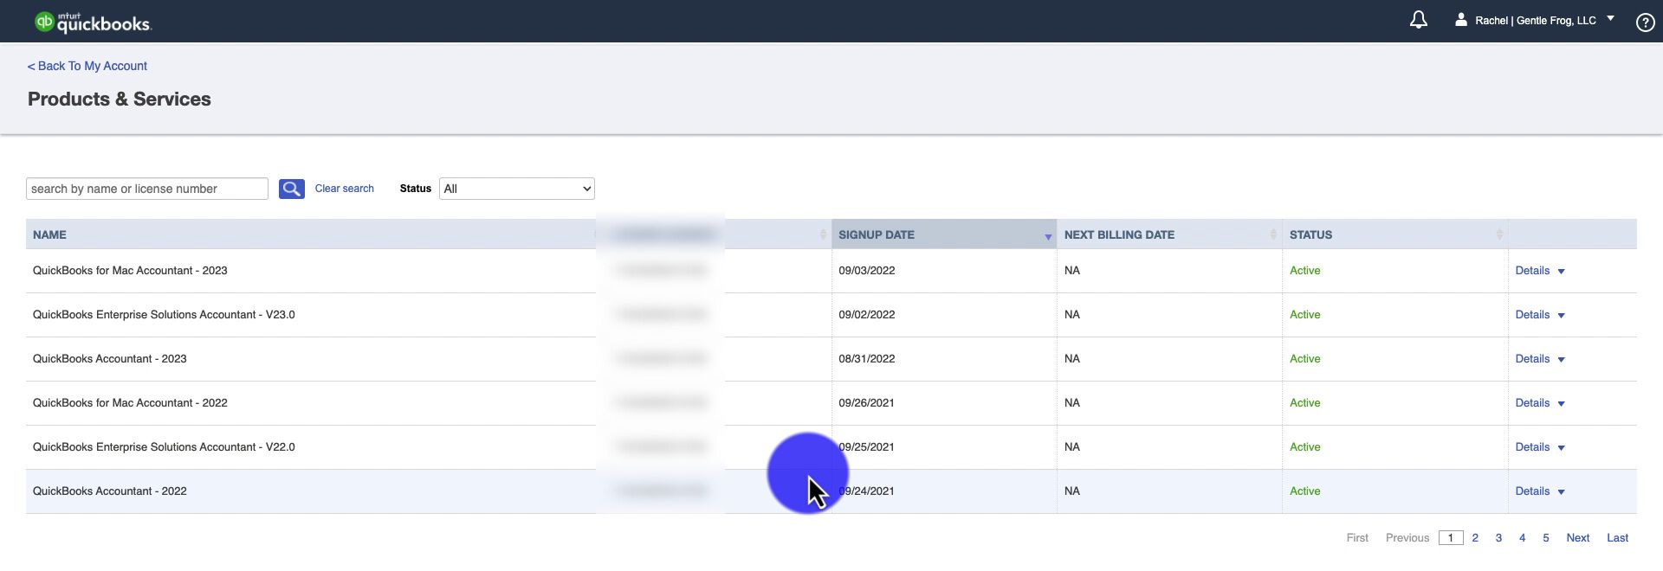Click the current page 1 indicator
1663x571 pixels.
point(1451,538)
